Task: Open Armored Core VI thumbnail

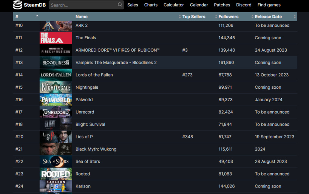Action: point(56,50)
